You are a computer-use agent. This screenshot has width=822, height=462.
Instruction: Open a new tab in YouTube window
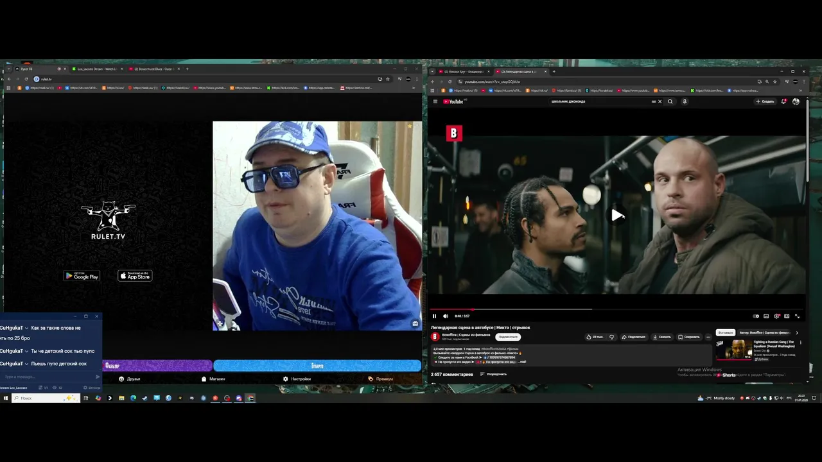554,71
